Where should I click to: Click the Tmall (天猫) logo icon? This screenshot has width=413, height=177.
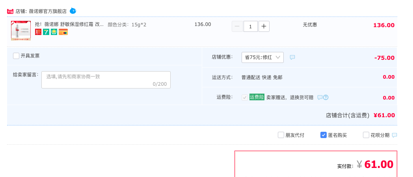pyautogui.click(x=10, y=11)
